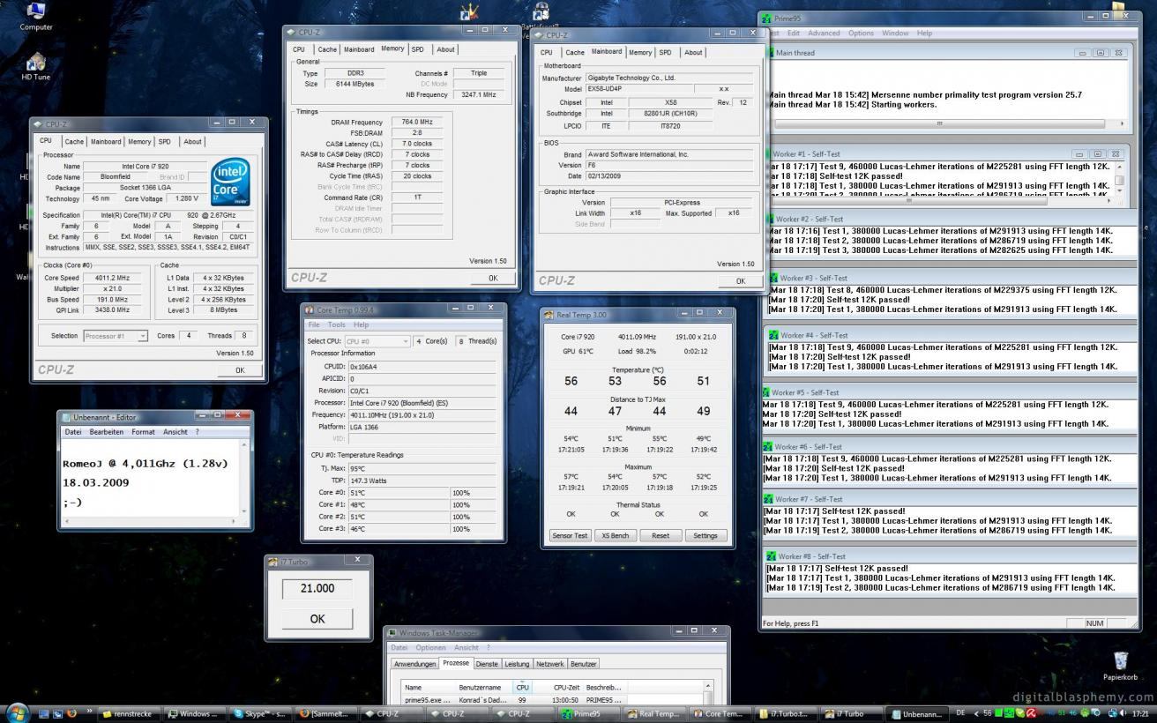Switch to Anwendungen tab in Task Manager
This screenshot has height=723, width=1157.
tap(414, 664)
